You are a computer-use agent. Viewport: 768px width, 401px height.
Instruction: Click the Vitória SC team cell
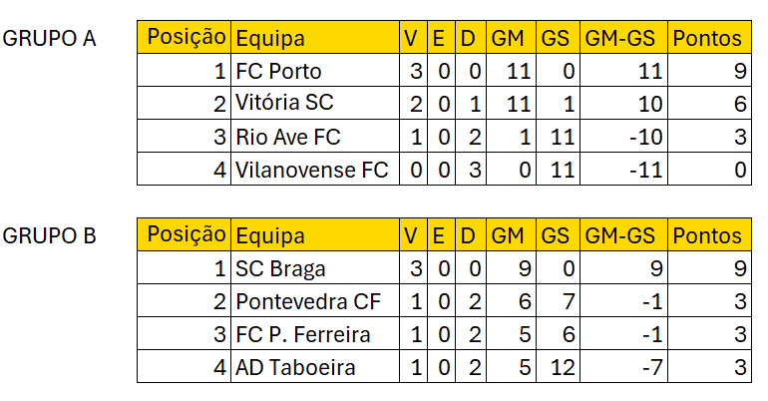pos(315,104)
